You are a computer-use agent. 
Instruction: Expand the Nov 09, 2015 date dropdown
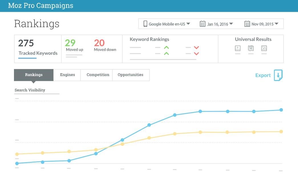tap(276, 24)
